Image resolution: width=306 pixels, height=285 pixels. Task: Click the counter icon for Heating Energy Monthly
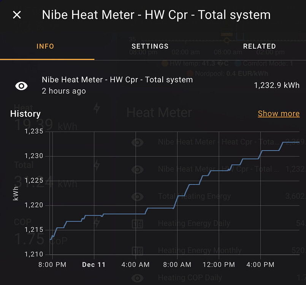[138, 251]
